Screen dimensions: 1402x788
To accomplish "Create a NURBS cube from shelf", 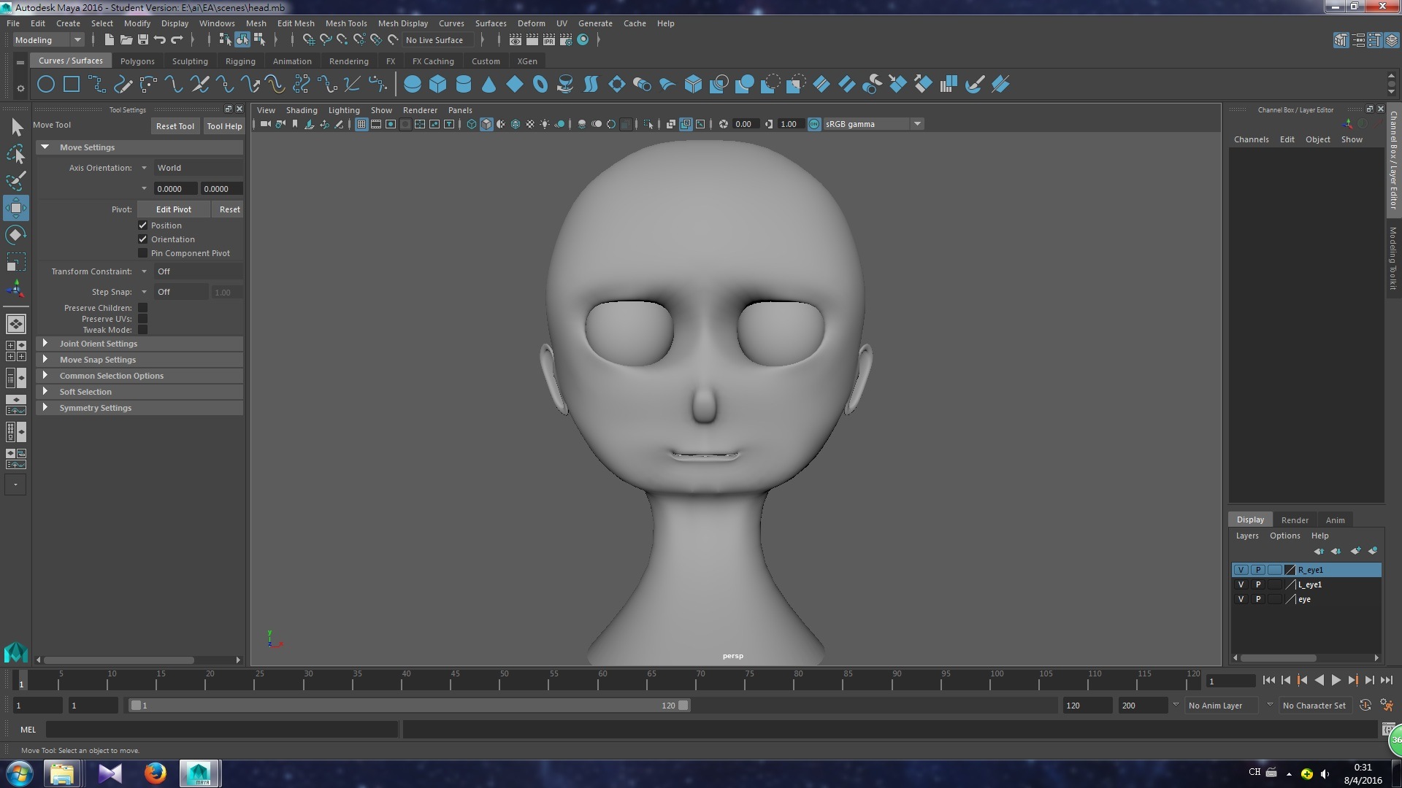I will point(437,85).
